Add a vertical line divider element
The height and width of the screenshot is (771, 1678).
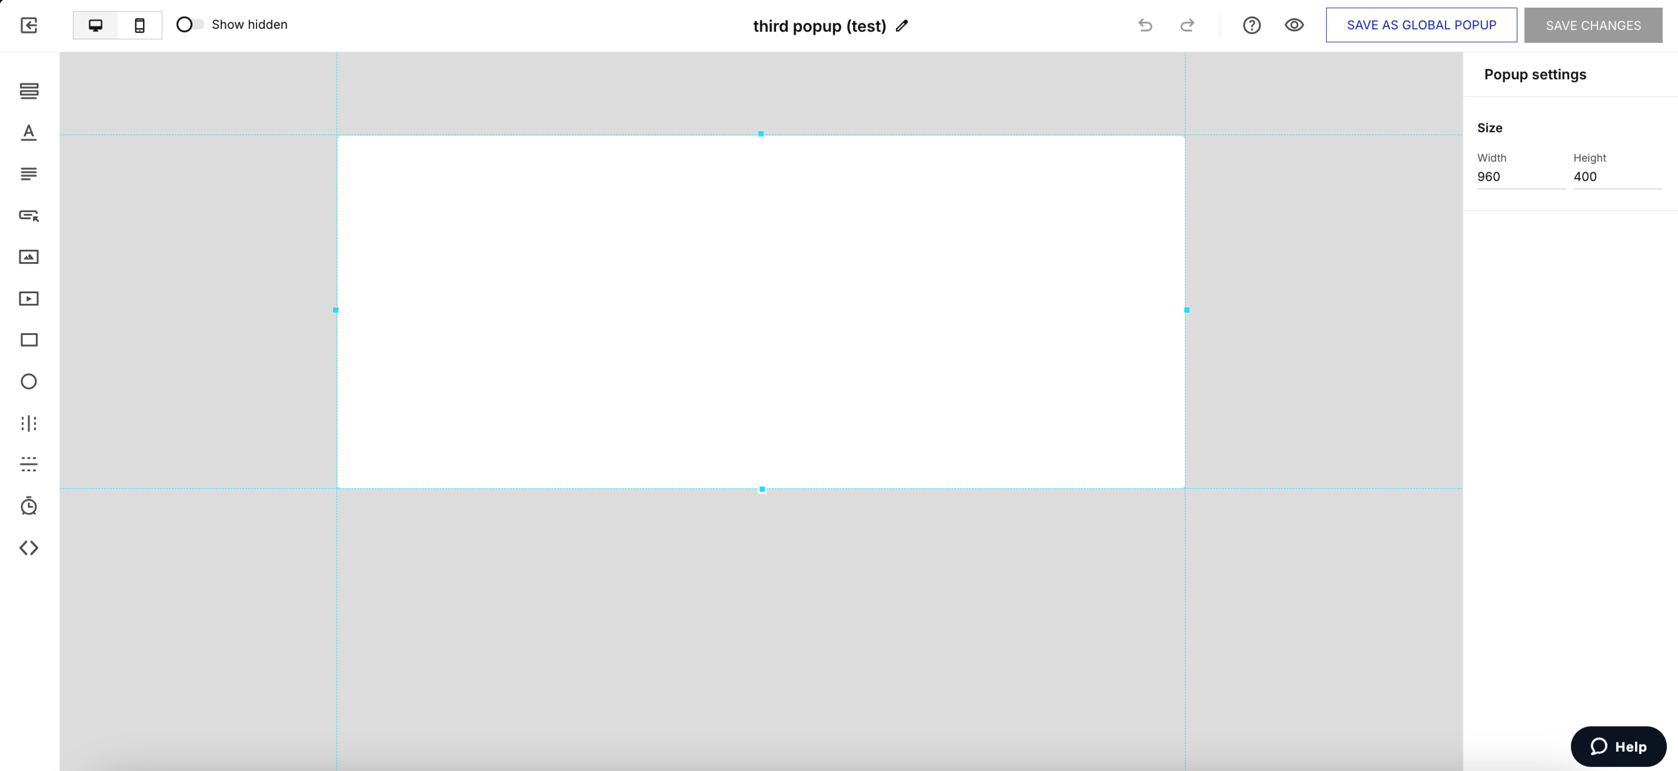pyautogui.click(x=29, y=424)
